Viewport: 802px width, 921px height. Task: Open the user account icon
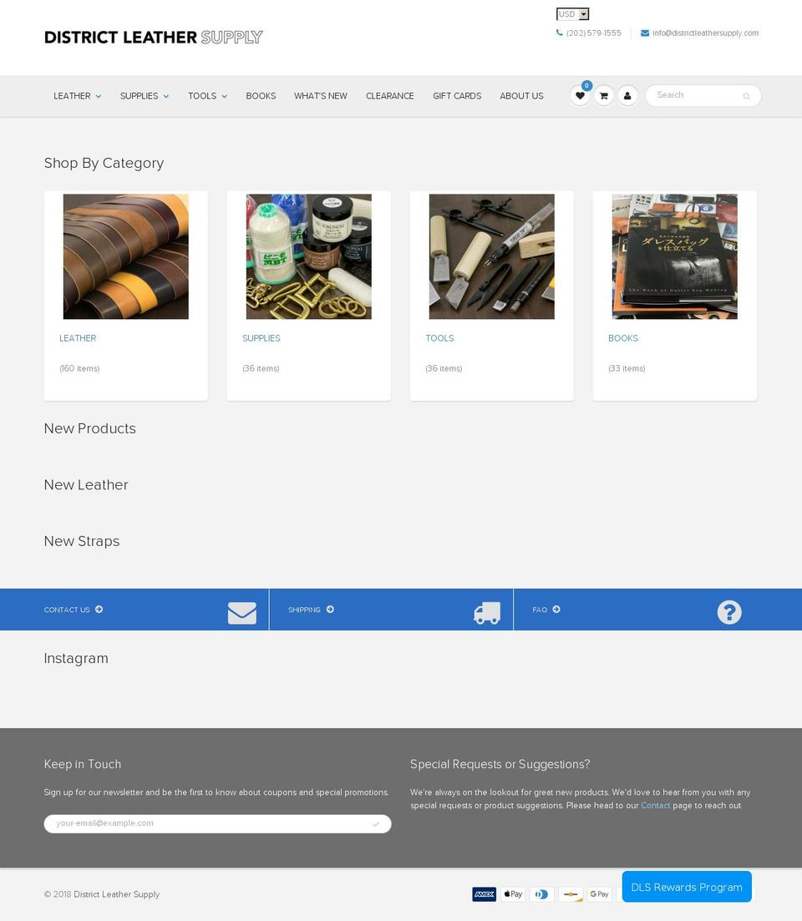tap(627, 96)
